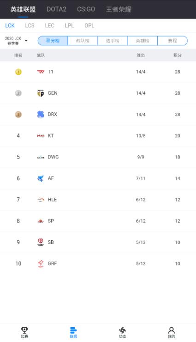Click the SB team logo
Image resolution: width=196 pixels, height=342 pixels.
[x=41, y=242]
